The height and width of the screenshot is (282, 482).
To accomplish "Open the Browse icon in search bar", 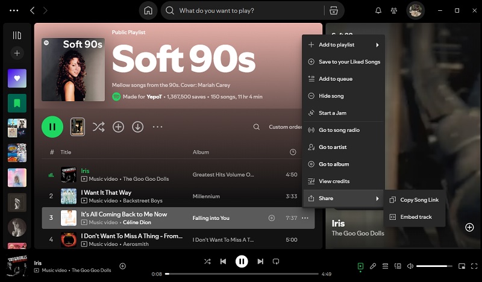I will [x=334, y=10].
